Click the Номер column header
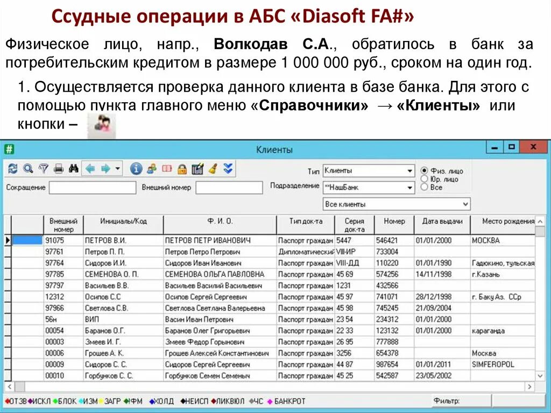The image size is (551, 413). point(394,225)
